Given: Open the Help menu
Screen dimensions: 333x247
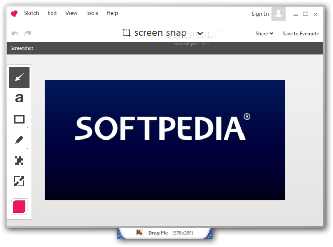Looking at the screenshot, I should [x=112, y=13].
